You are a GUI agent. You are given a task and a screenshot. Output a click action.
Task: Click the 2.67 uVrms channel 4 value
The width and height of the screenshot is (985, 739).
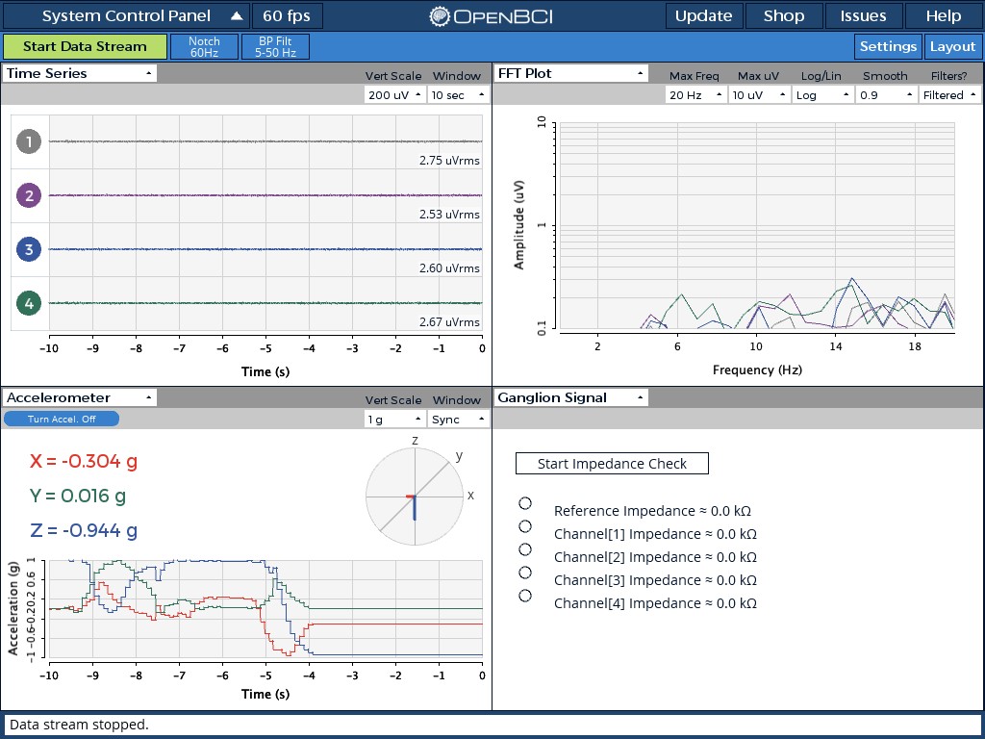(450, 322)
